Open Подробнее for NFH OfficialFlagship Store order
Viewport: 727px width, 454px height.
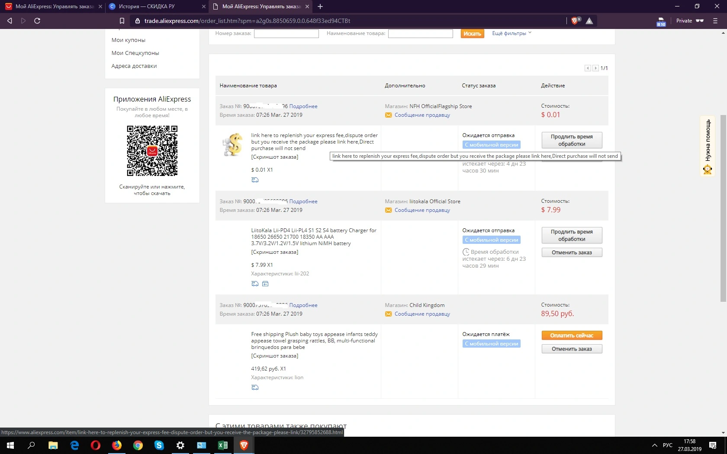pos(303,106)
